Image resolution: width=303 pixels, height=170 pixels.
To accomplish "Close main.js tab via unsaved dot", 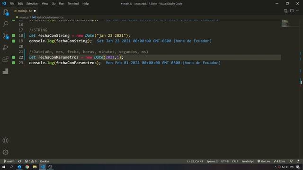I will (x=35, y=11).
